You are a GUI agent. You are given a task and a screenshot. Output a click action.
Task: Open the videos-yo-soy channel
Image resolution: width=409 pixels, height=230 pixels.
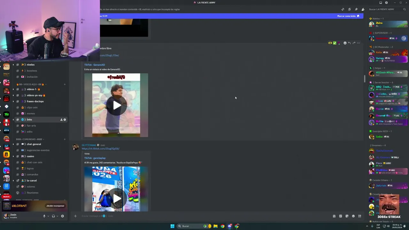pos(41,95)
